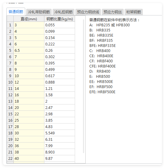Viewport: 165px width, 168px height.
Task: Click the 'D: RRB400' legend line
Action: (x=100, y=71)
